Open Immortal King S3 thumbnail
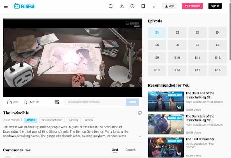The height and width of the screenshot is (158, 231). pyautogui.click(x=166, y=124)
